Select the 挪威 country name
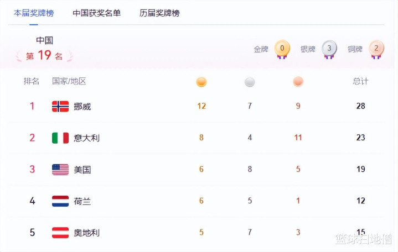 [x=82, y=106]
